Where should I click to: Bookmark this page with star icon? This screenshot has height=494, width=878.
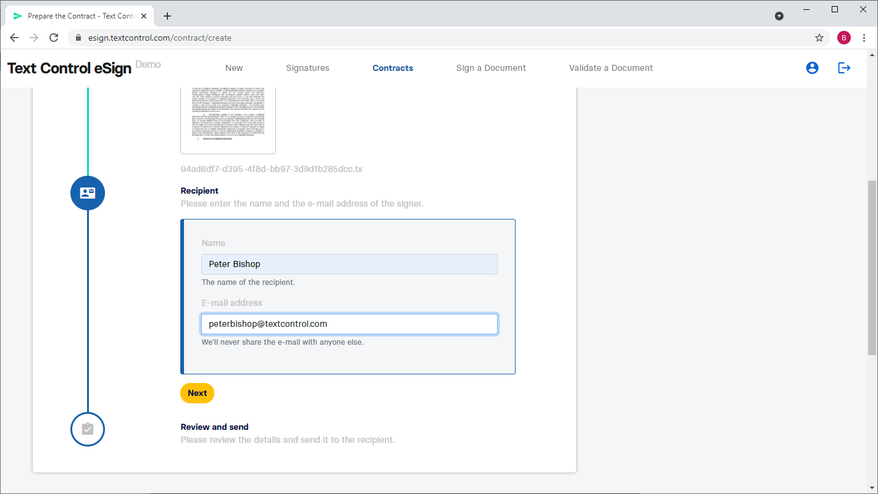point(819,38)
